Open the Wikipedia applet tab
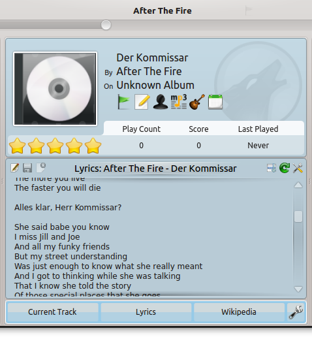The height and width of the screenshot is (337, 312). coord(239,312)
